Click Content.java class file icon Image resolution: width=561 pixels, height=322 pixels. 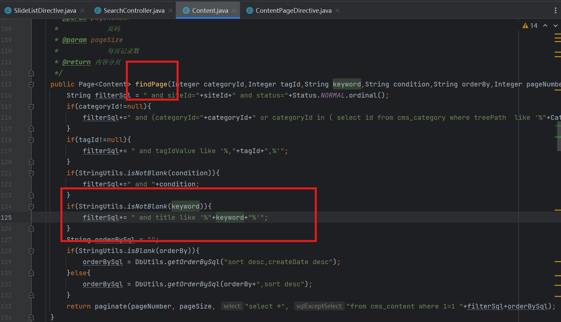point(186,11)
